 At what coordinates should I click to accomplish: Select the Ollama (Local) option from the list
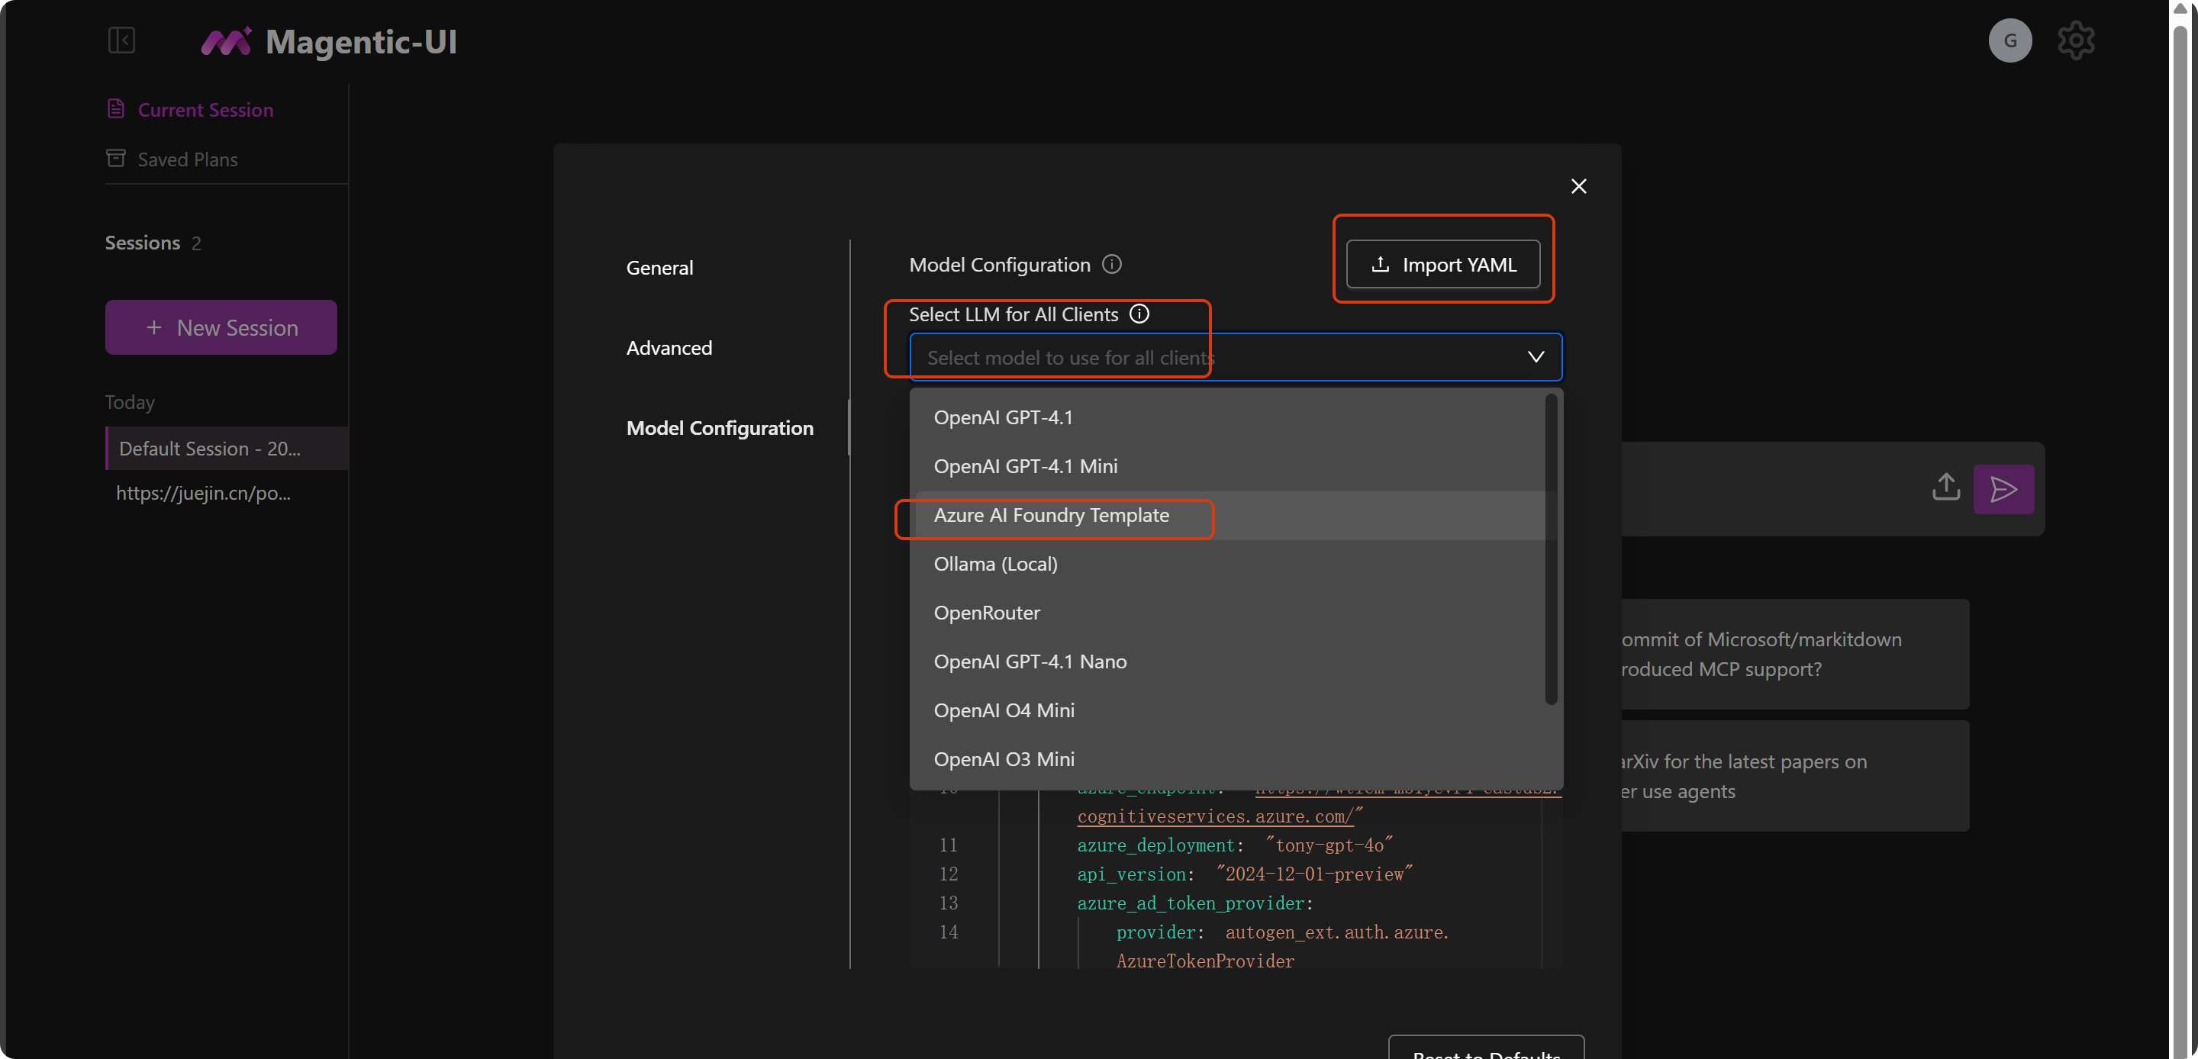[x=995, y=564]
